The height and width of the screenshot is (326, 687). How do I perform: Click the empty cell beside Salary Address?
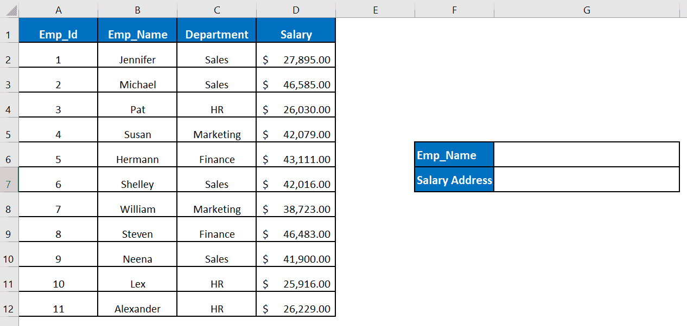click(x=586, y=180)
